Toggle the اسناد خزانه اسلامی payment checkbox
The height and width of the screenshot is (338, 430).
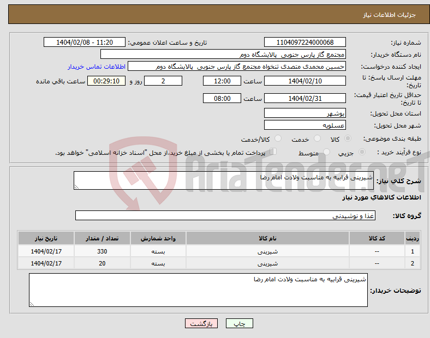point(273,152)
